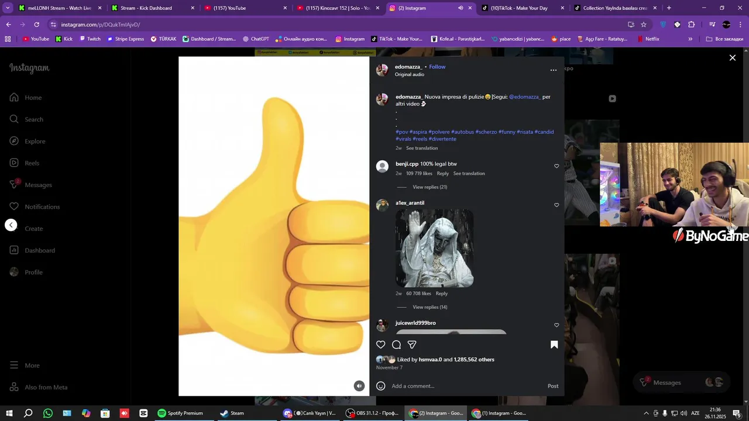This screenshot has width=749, height=421.
Task: Open ChatGPT bookmark
Action: (255, 39)
